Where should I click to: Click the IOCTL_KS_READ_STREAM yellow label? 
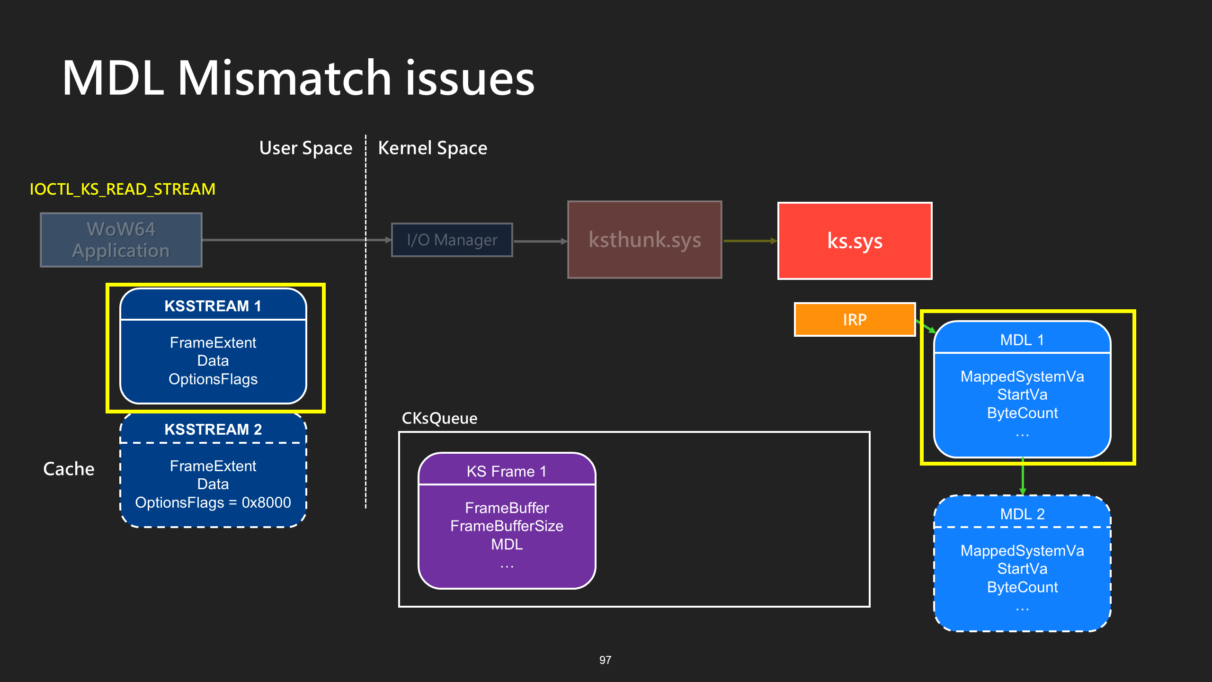(122, 189)
